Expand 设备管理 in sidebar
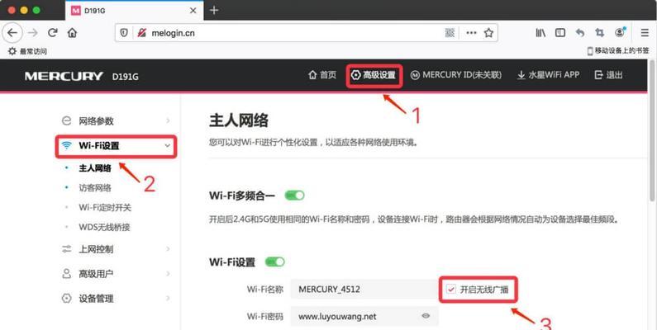Viewport: 657px width, 330px height. [x=116, y=299]
